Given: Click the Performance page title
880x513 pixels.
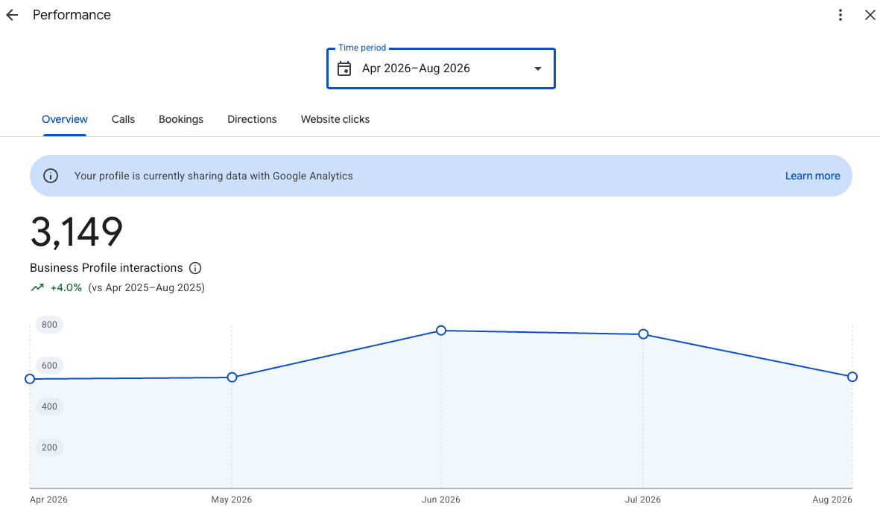Looking at the screenshot, I should [72, 15].
